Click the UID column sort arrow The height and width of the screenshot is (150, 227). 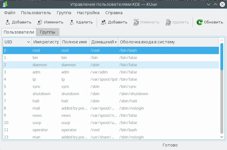pyautogui.click(x=29, y=42)
